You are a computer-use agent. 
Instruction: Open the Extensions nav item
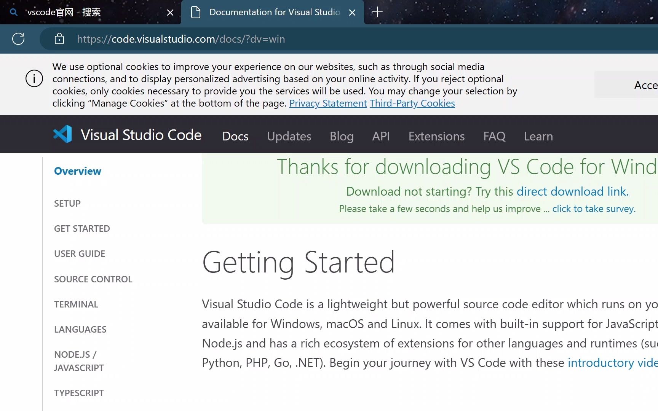[x=436, y=136]
